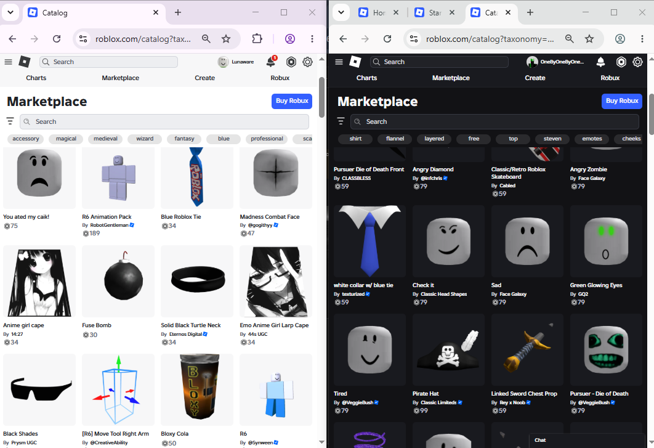The image size is (654, 448).
Task: Expand tab search dropdown in left browser
Action: coord(10,12)
